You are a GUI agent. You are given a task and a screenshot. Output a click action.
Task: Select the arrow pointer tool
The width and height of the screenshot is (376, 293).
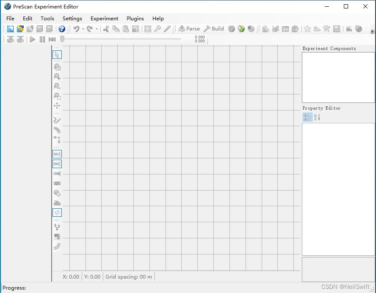(57, 55)
